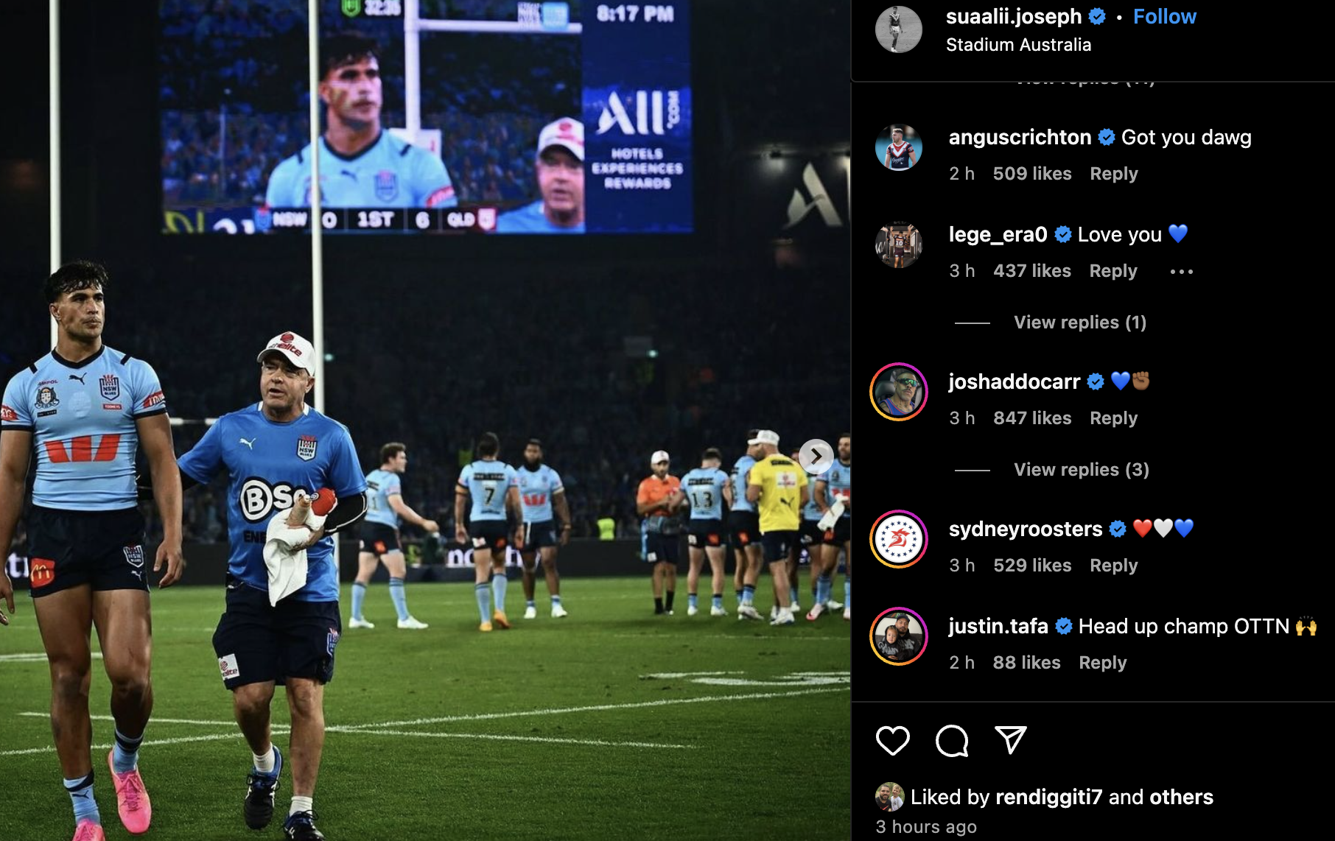Open justin.tafa story avatar
Screen dimensions: 1335x841
[x=898, y=636]
